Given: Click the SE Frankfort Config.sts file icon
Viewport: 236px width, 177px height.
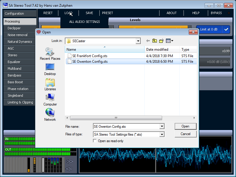Looking at the screenshot, I should (x=69, y=56).
